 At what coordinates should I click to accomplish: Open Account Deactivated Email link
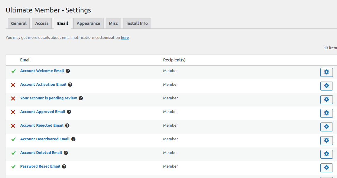coord(45,139)
